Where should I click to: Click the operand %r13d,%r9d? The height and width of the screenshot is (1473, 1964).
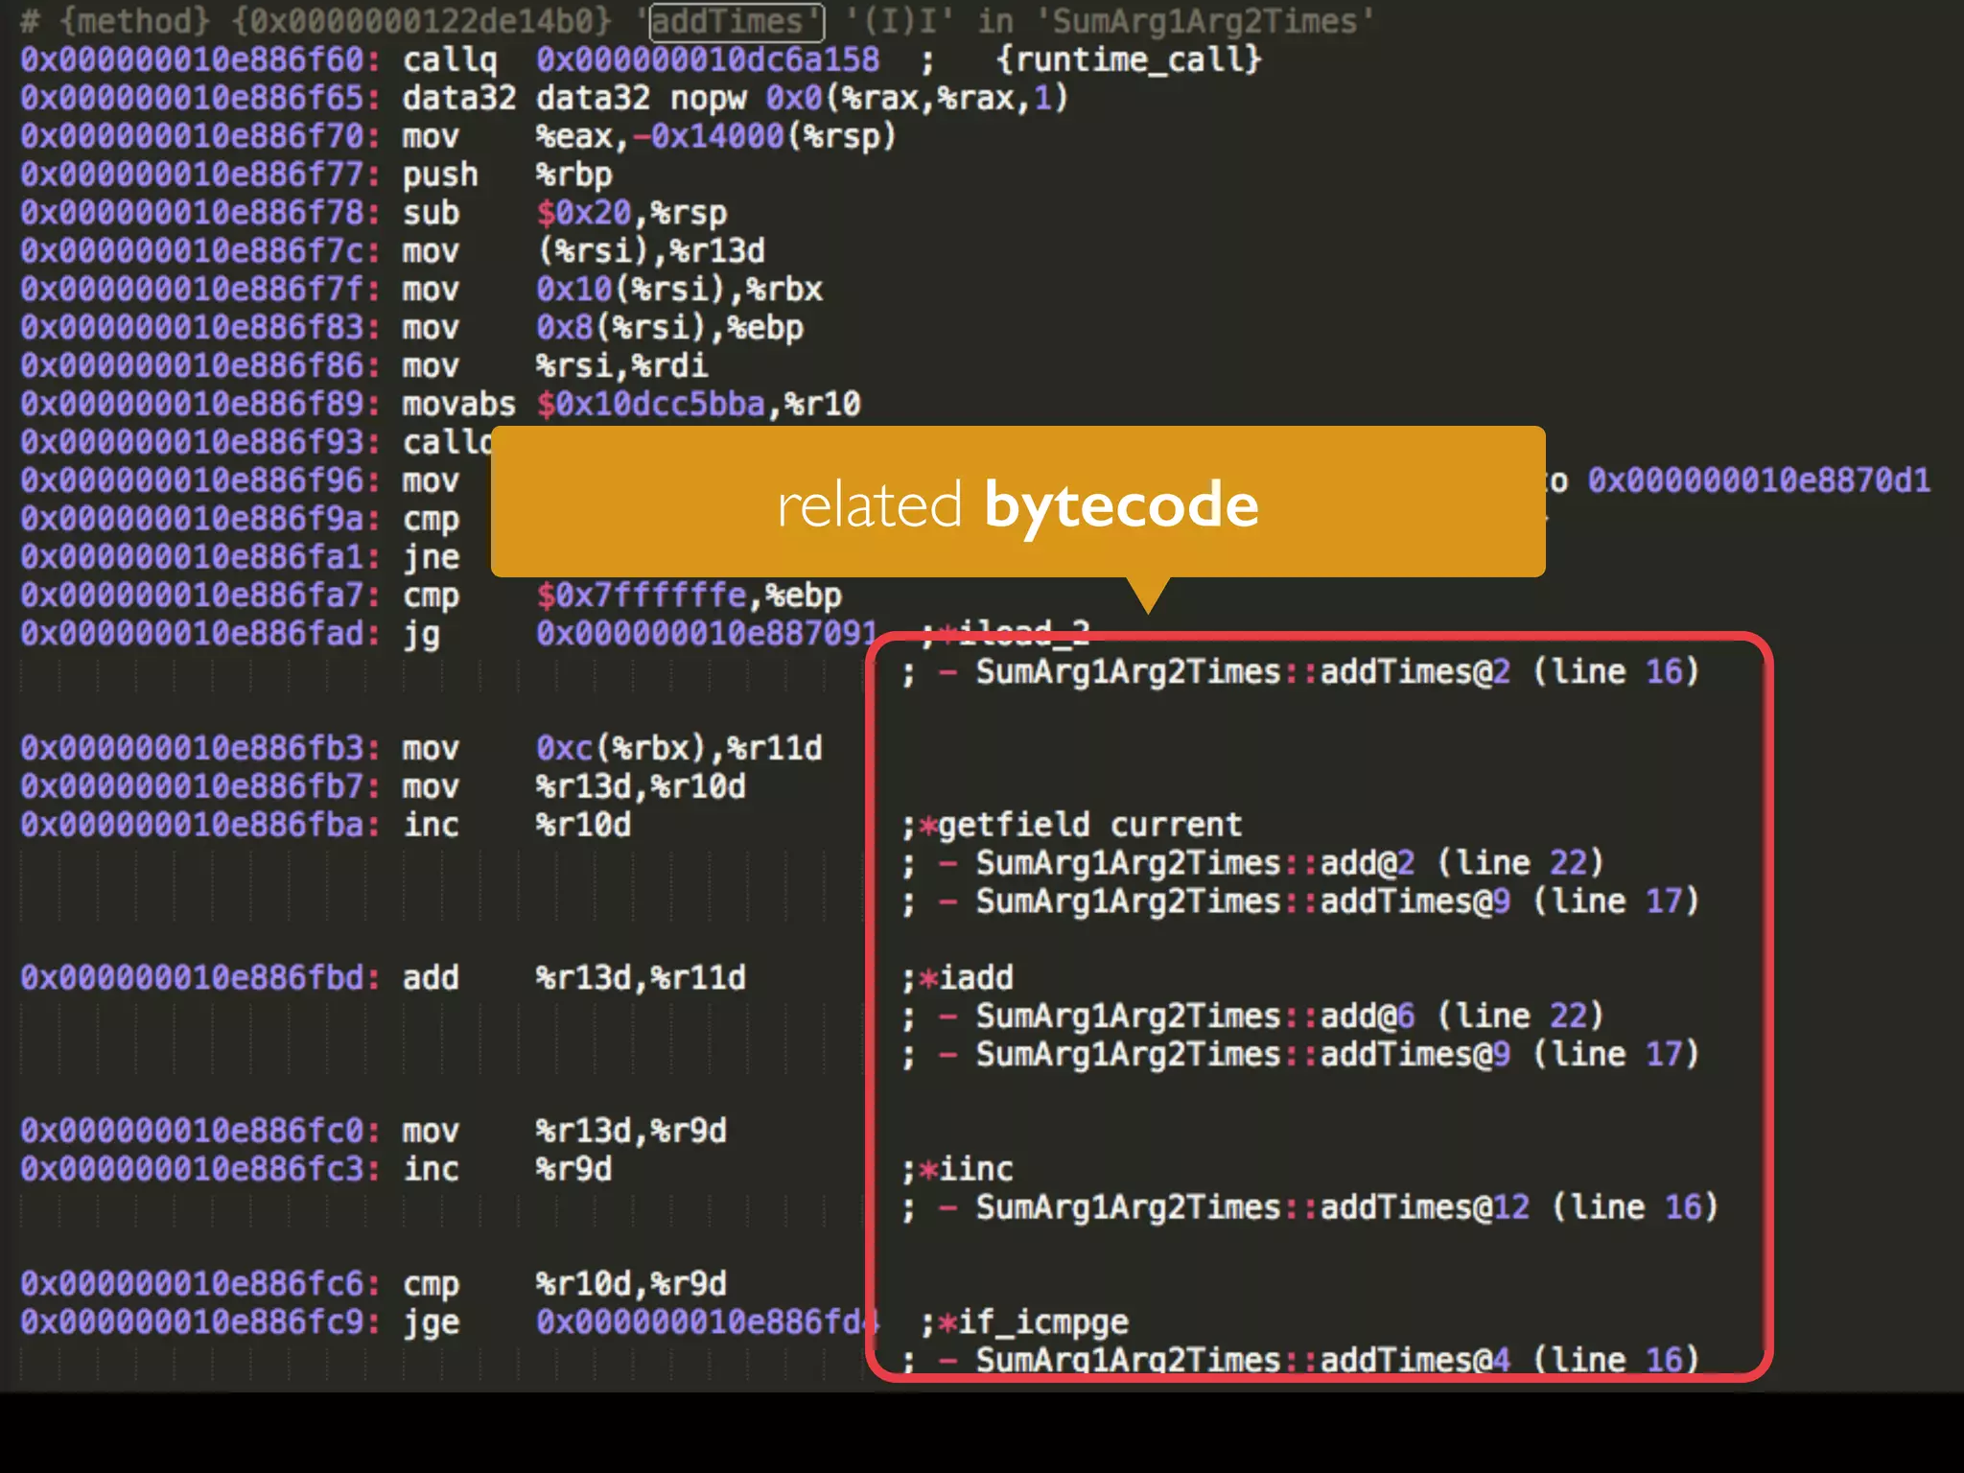[x=631, y=1132]
